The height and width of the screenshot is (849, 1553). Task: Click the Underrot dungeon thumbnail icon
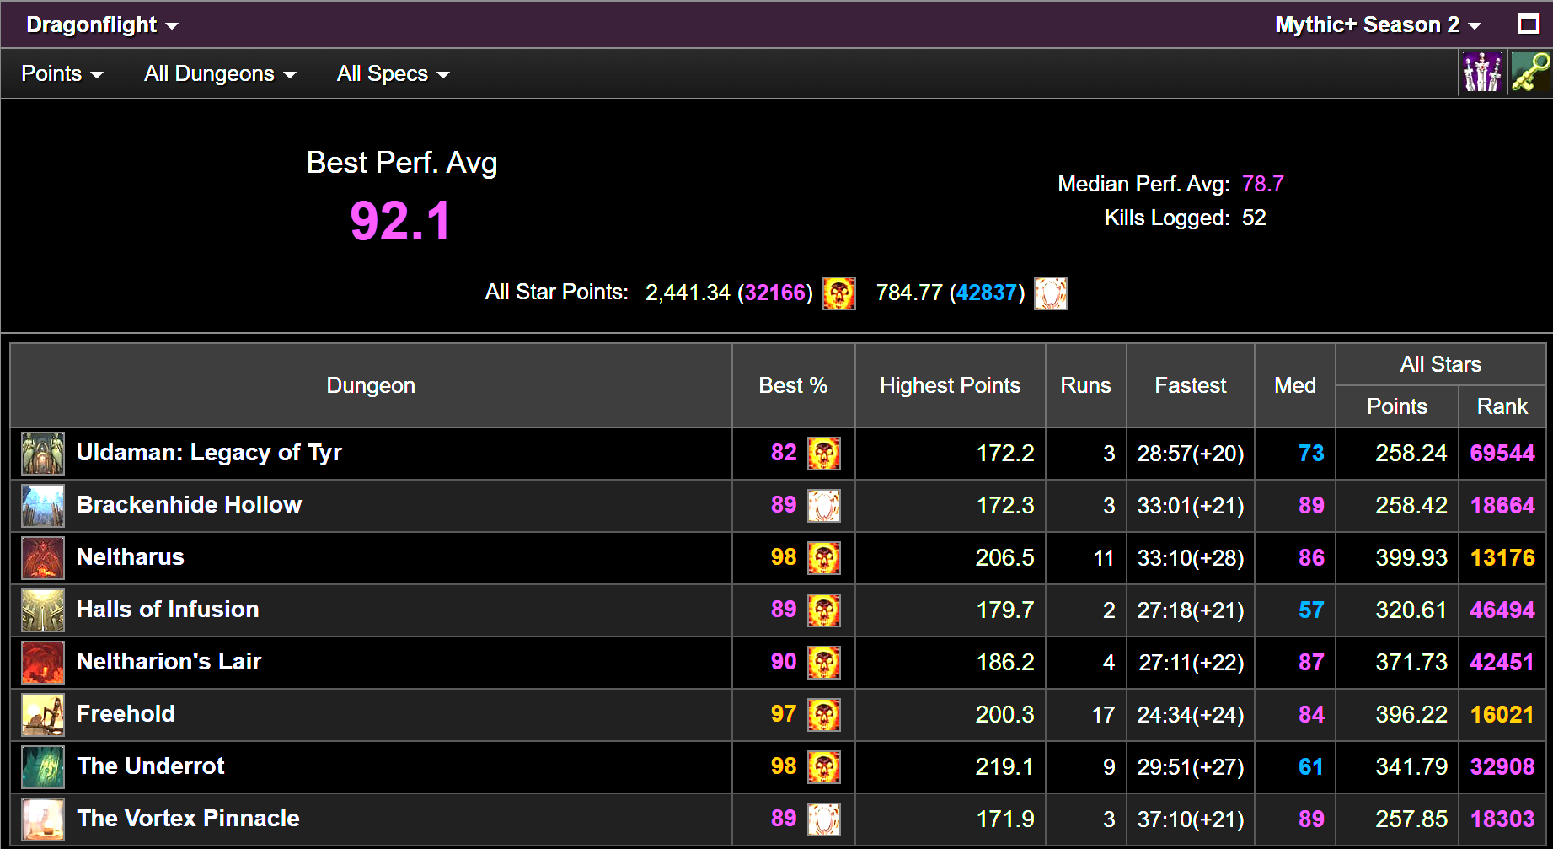43,767
